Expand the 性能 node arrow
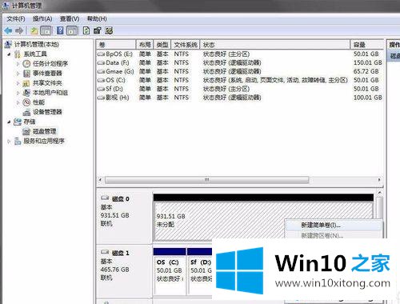400x304 pixels. (18, 102)
